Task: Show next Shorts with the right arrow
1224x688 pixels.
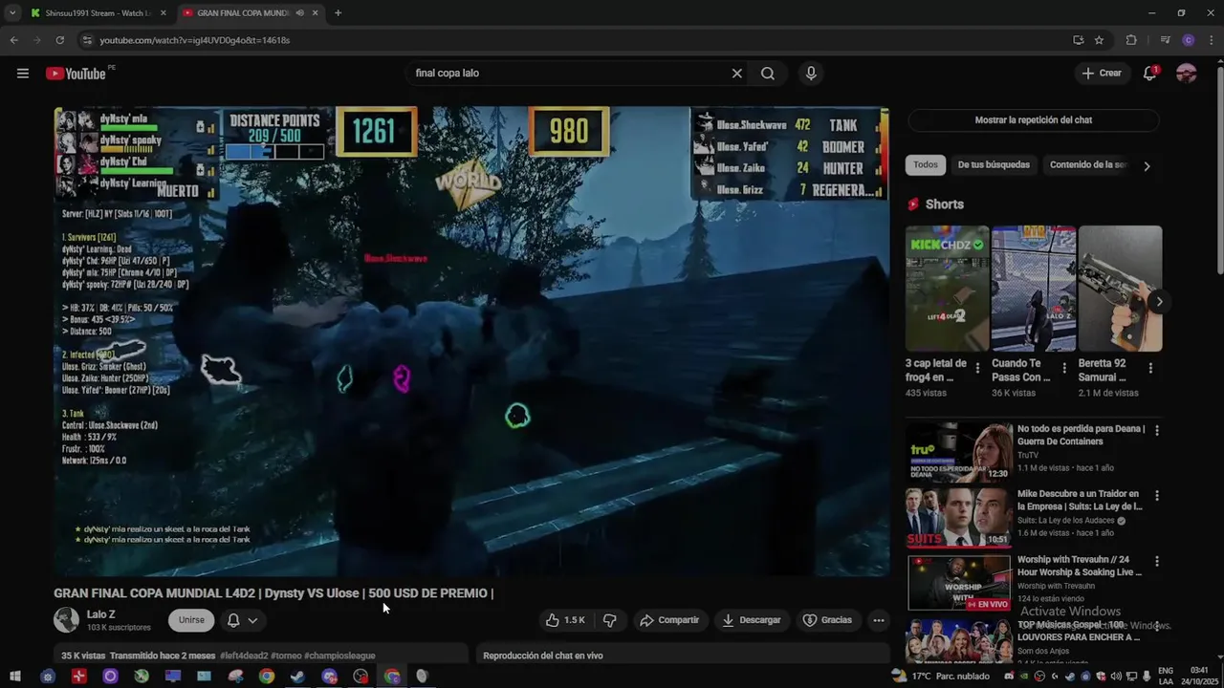Action: click(x=1159, y=302)
